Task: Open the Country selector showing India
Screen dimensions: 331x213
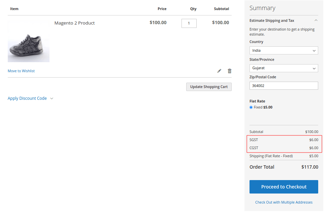Action: pos(284,50)
